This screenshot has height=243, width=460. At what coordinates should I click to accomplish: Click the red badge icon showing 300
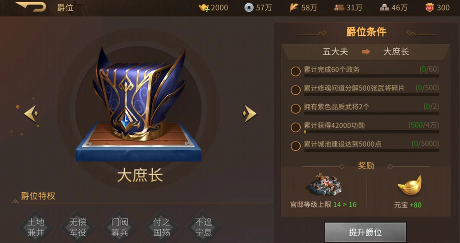(429, 8)
